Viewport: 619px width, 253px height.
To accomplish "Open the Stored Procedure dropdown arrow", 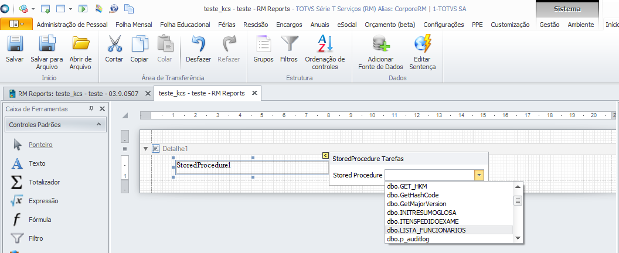I will 479,175.
